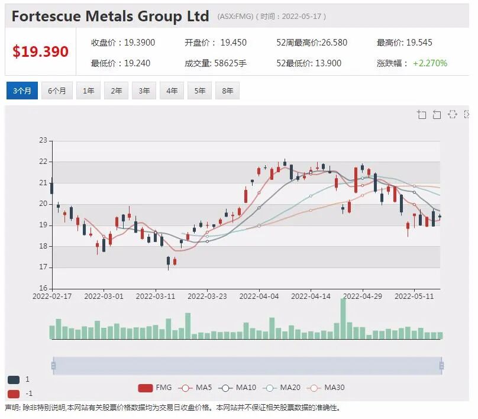
Task: Toggle the red "-1" volume category swatch
Action: 14,394
